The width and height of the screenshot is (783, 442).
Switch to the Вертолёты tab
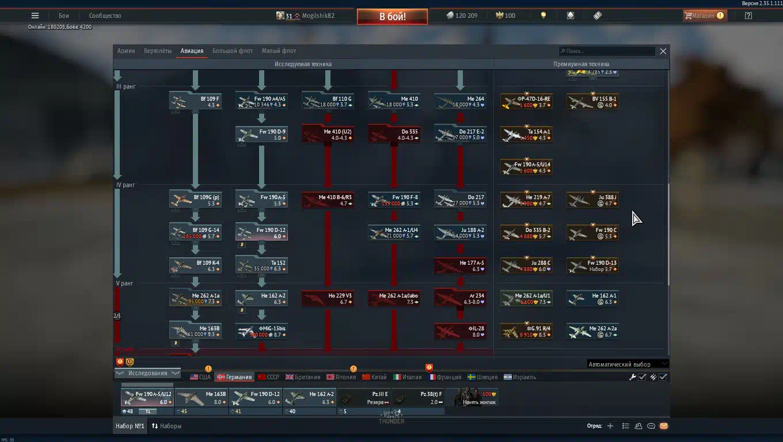pyautogui.click(x=158, y=51)
